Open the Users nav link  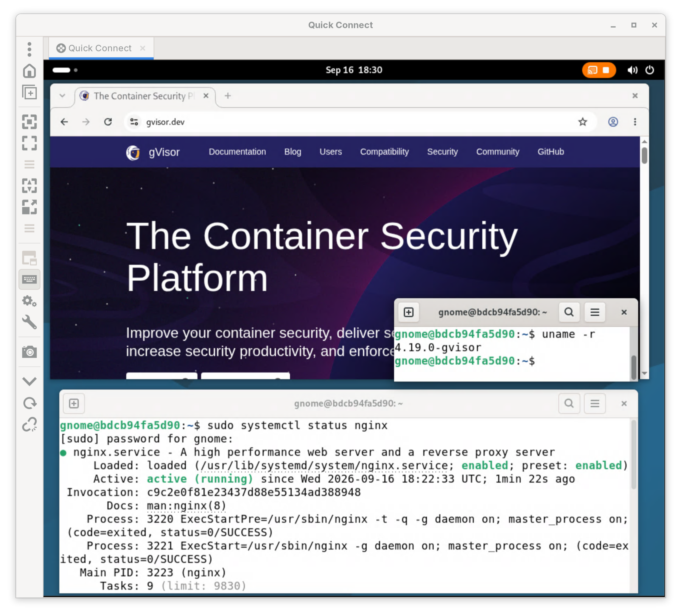click(331, 152)
